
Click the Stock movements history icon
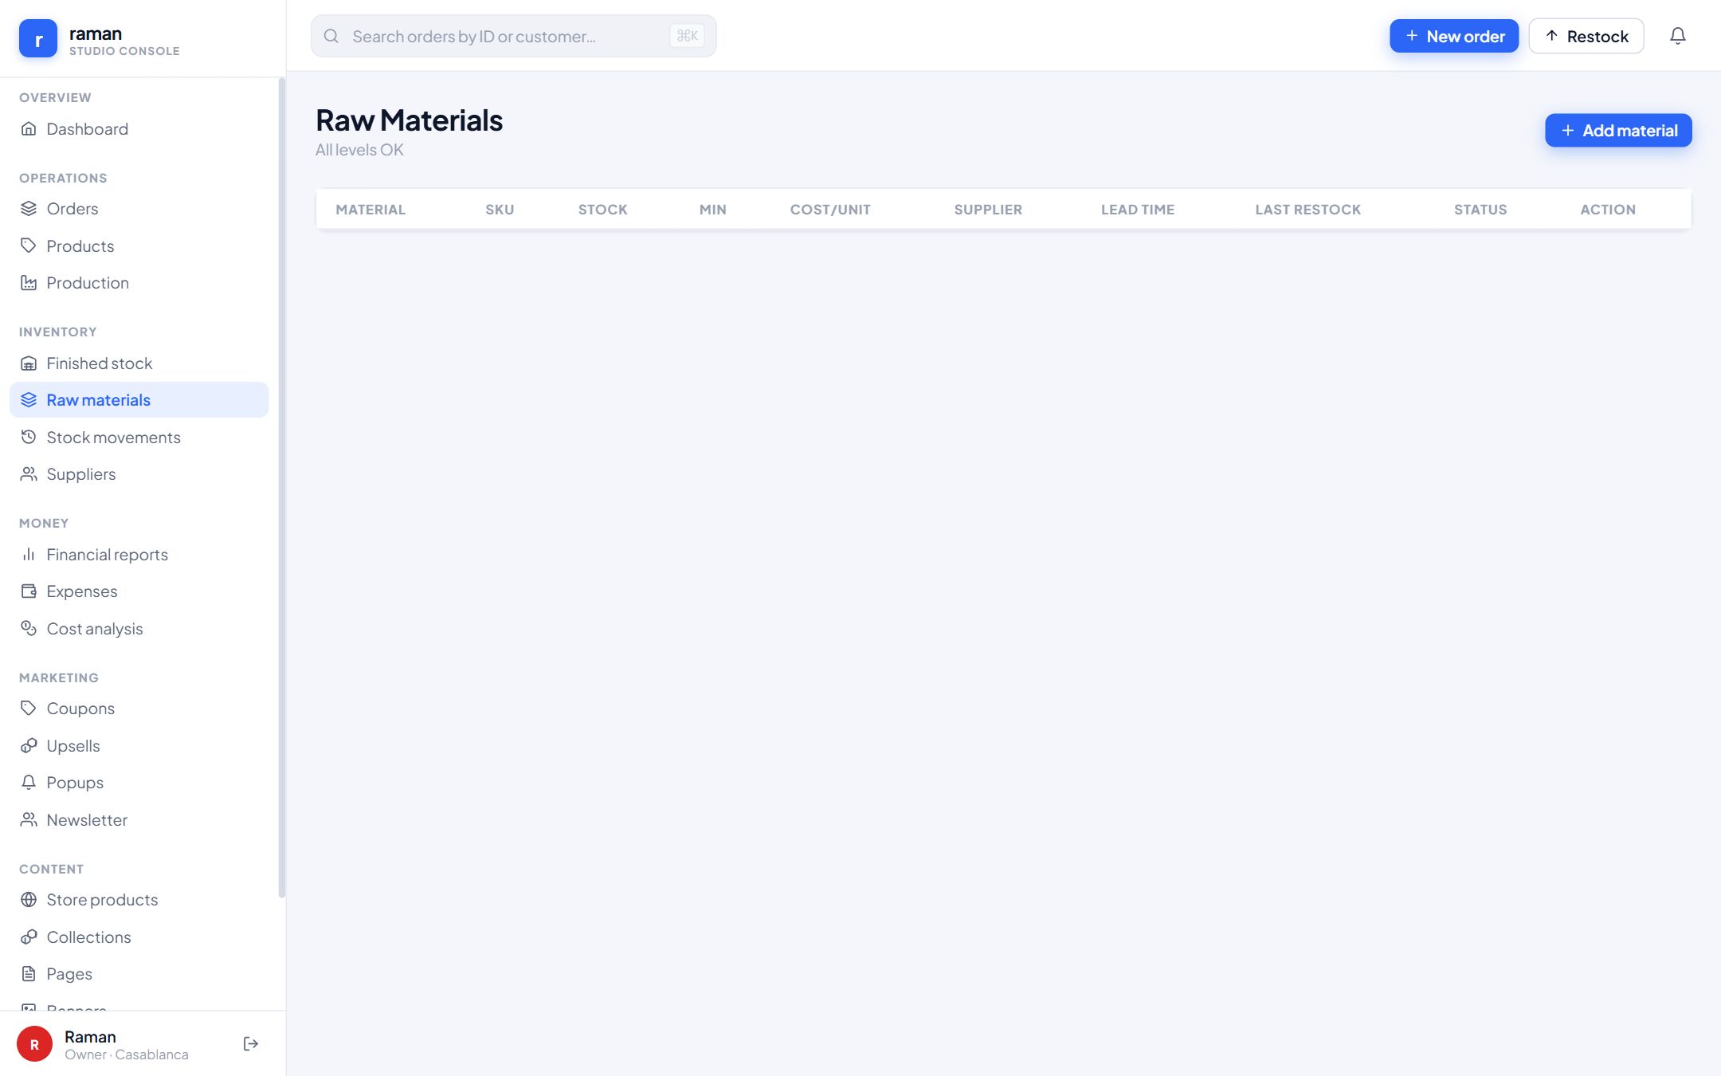29,437
